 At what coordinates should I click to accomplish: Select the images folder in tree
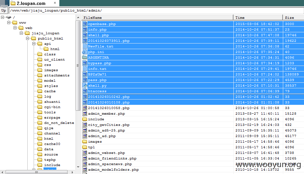(x=51, y=70)
